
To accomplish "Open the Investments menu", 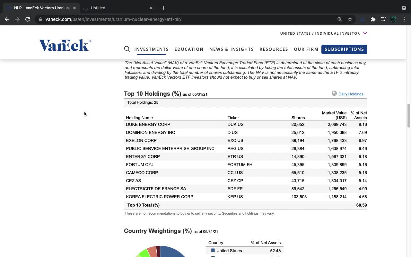I will click(x=152, y=49).
